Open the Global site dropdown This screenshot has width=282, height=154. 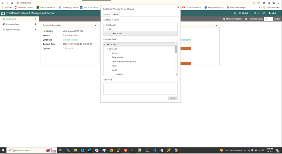coord(245,13)
